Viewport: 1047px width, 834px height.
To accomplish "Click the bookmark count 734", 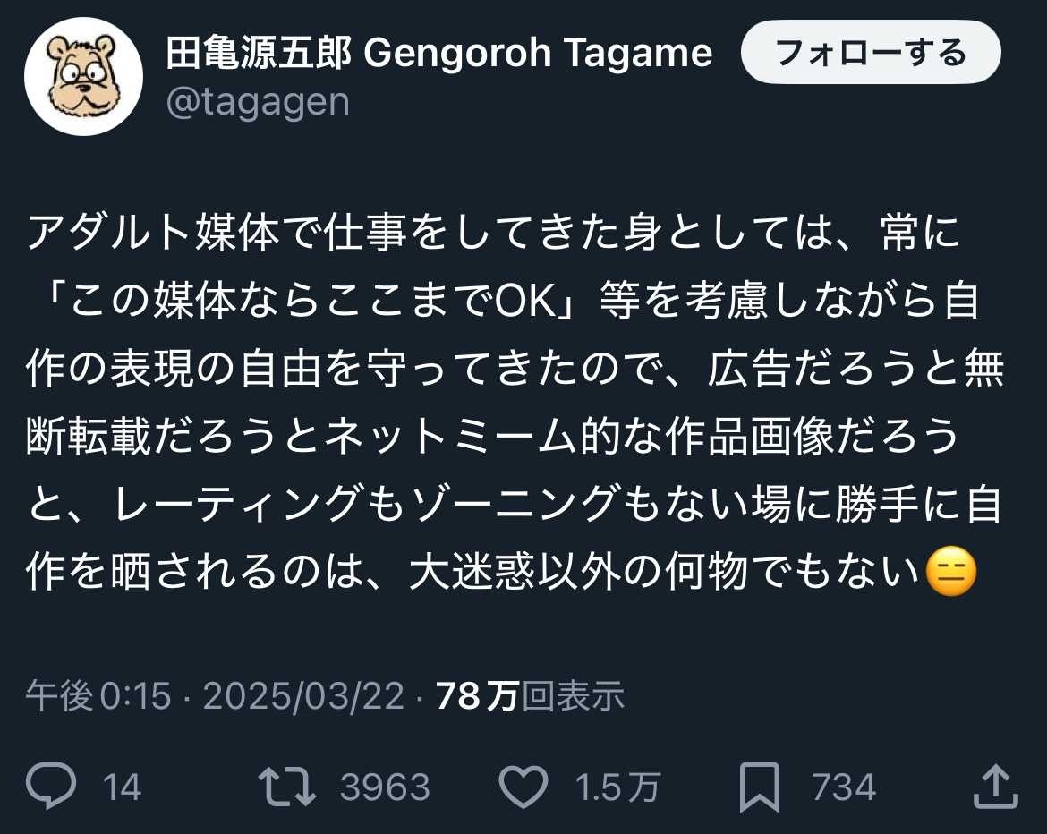I will [x=843, y=787].
